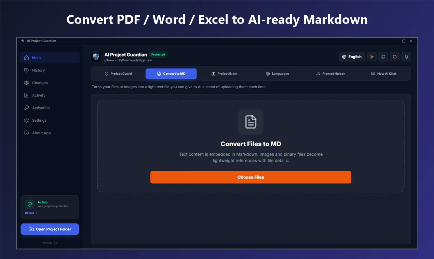Open the Project Brain tab
Screen dimensions: 434x259
coord(224,74)
